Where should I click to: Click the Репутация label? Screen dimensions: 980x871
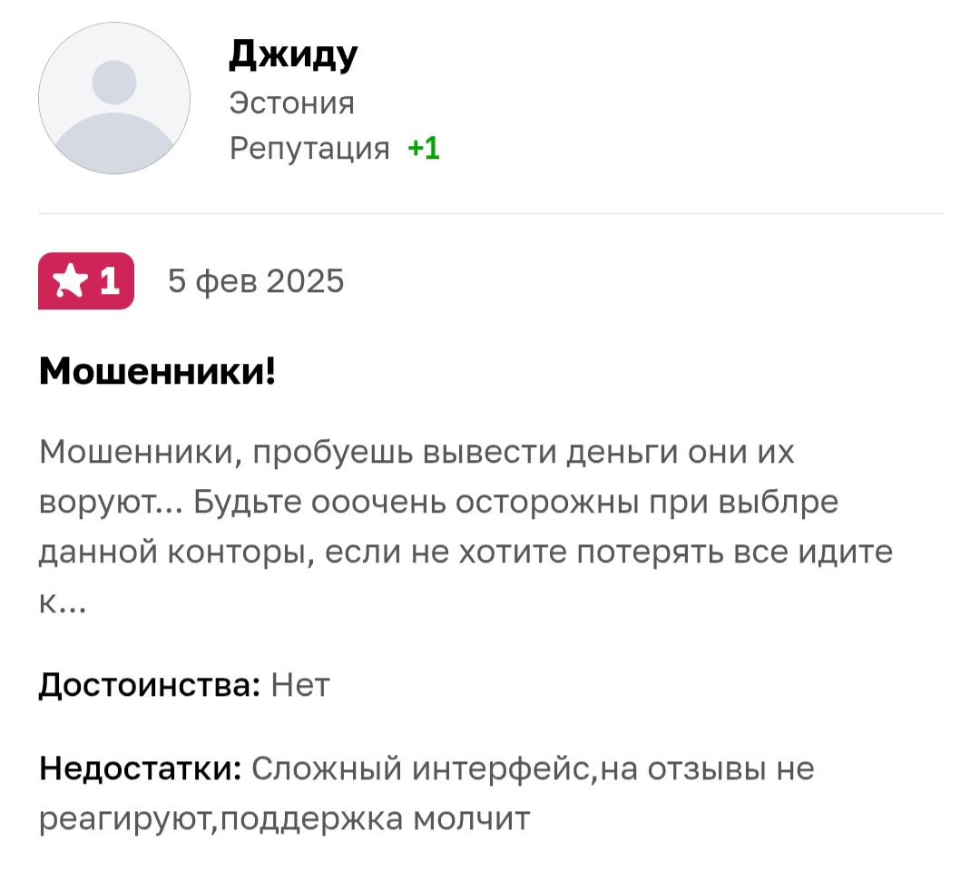click(309, 150)
